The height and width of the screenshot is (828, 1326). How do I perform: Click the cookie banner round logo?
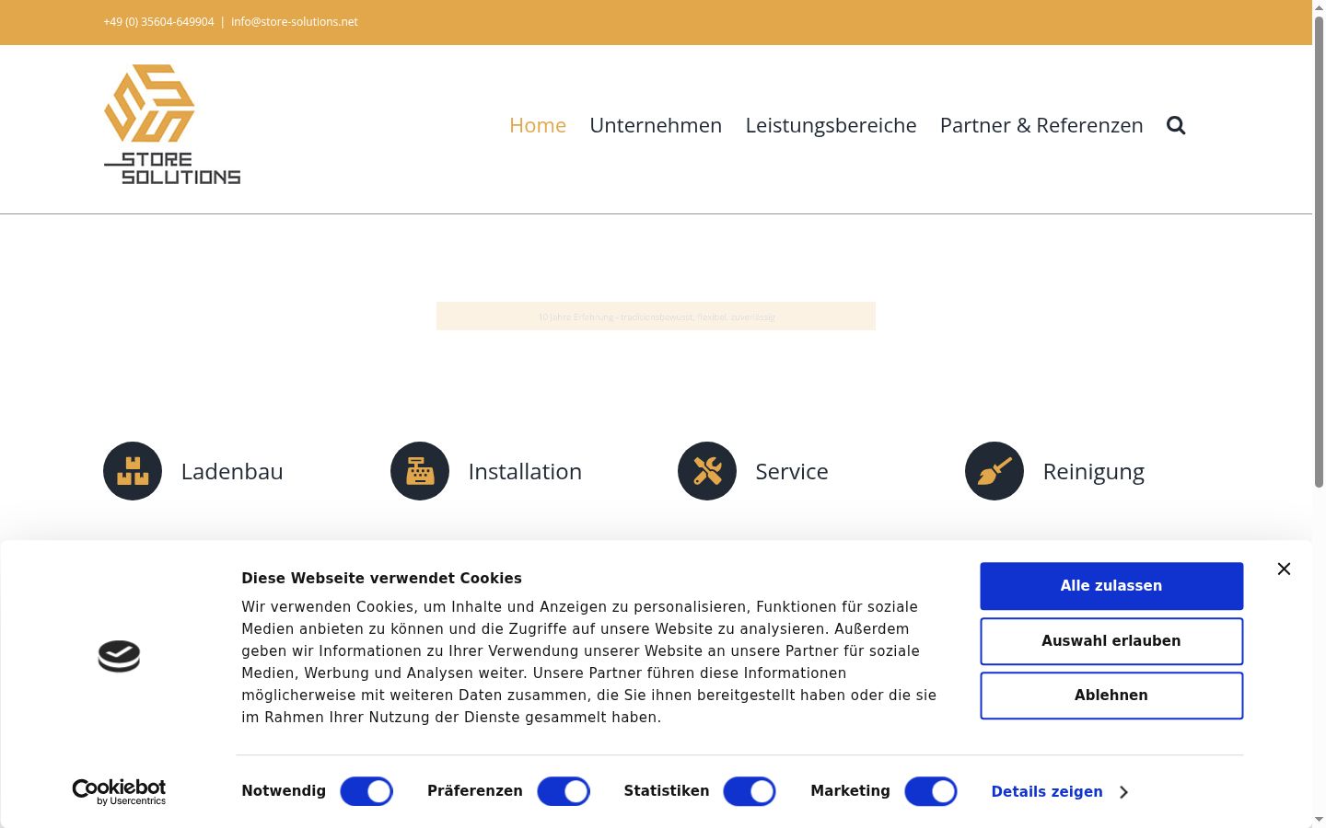(119, 656)
